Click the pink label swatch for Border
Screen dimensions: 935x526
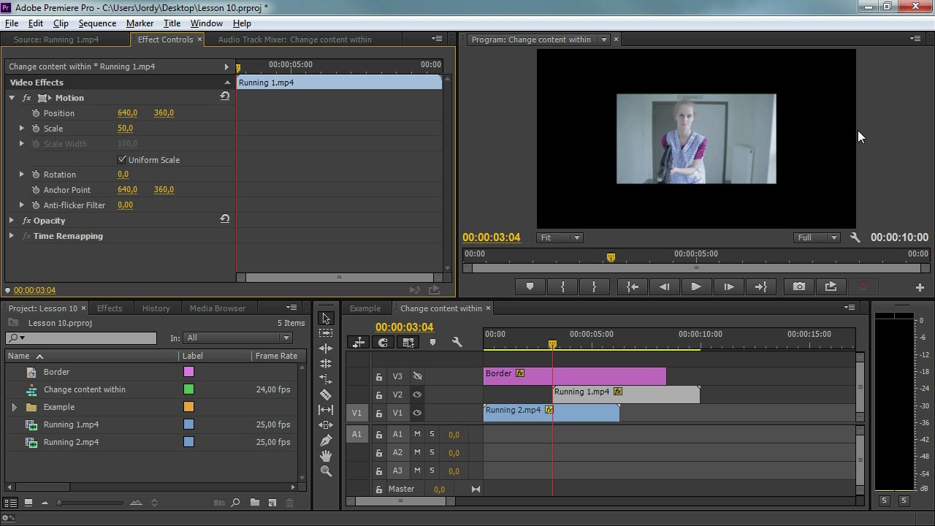(x=188, y=372)
